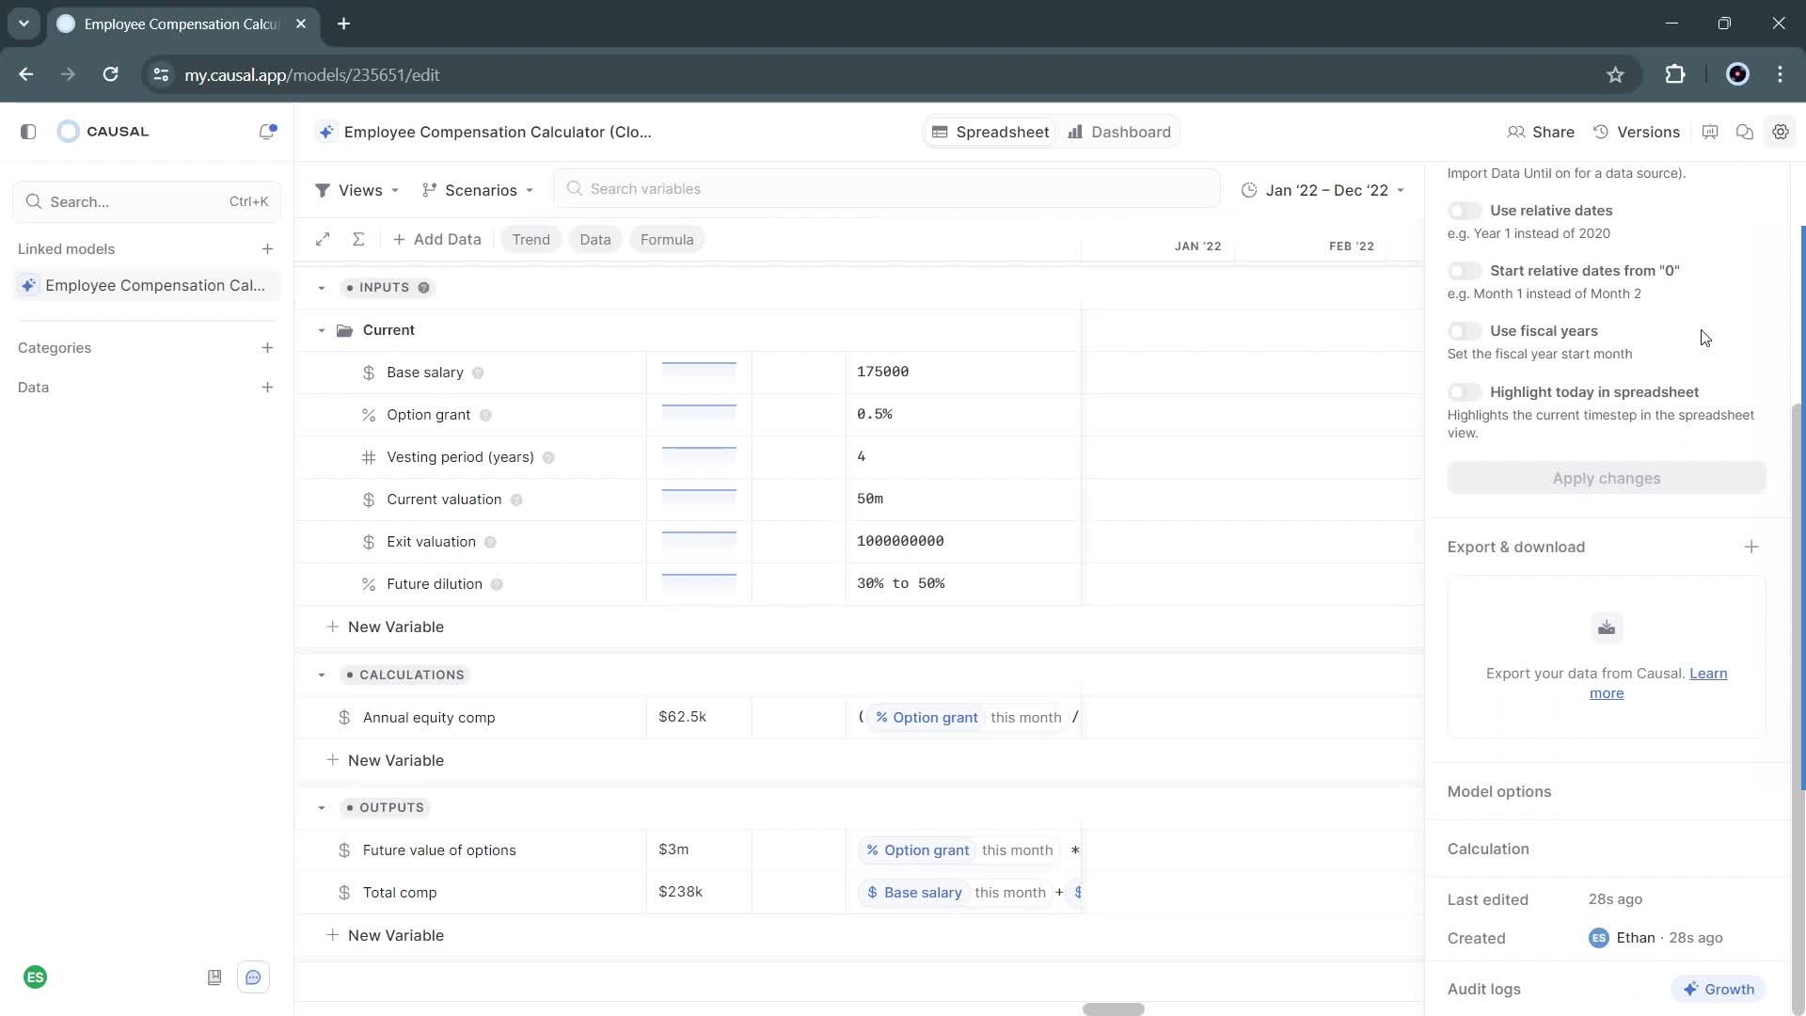Switch to Spreadsheet view tab
The image size is (1806, 1016).
click(990, 132)
